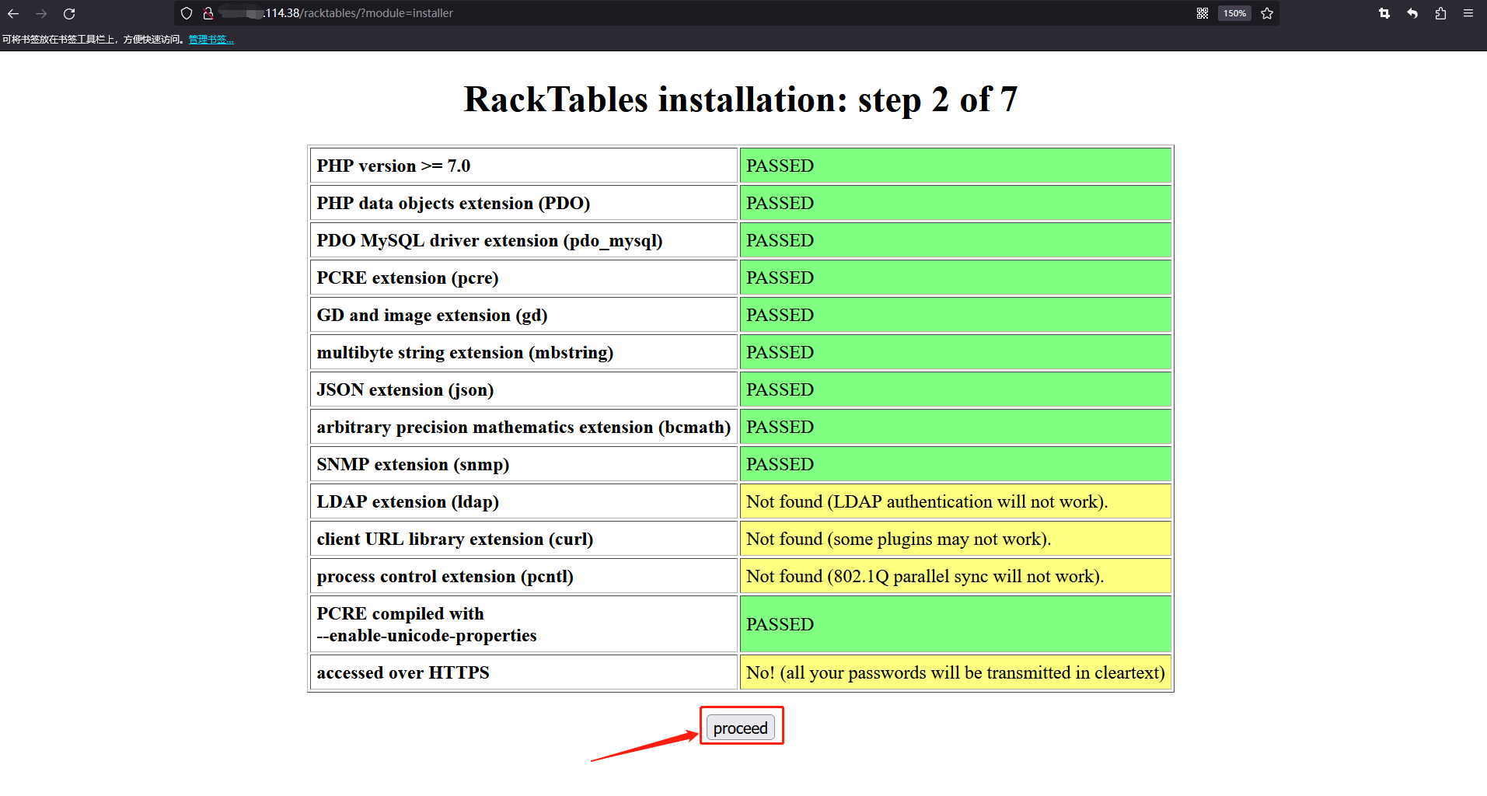Select the undo-arrow toolbar icon
The image size is (1487, 796).
pyautogui.click(x=1412, y=13)
